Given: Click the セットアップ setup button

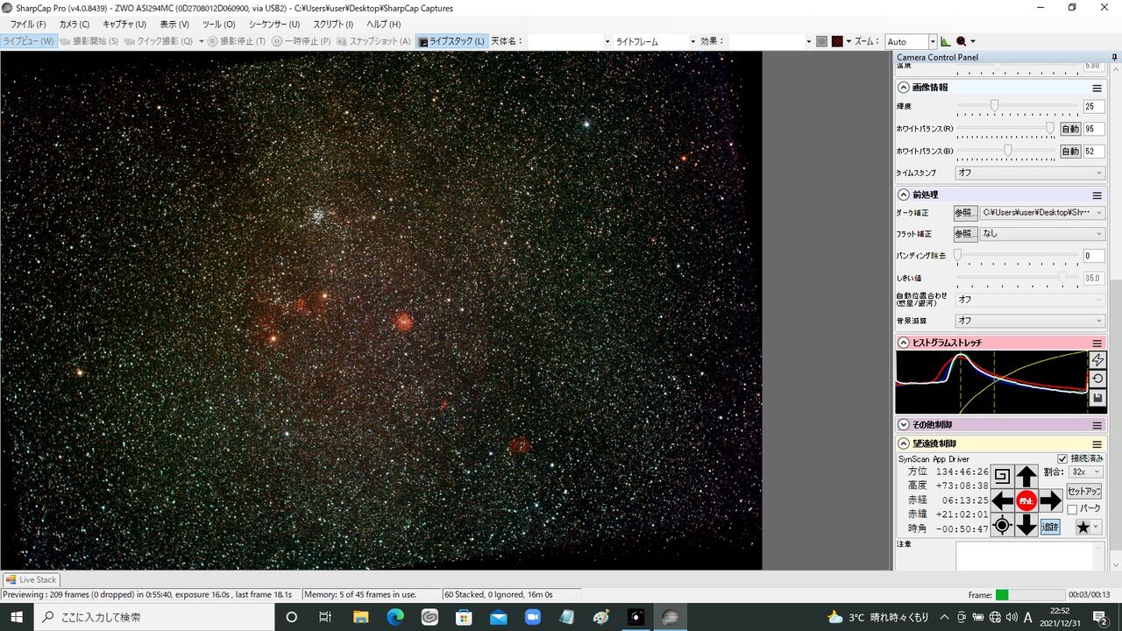Looking at the screenshot, I should click(x=1083, y=492).
